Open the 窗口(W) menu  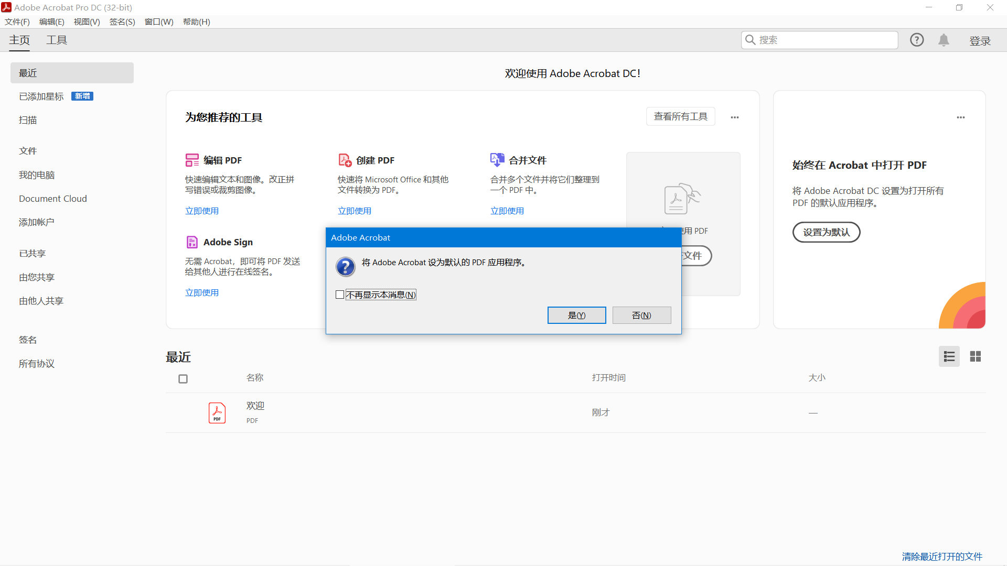coord(159,21)
